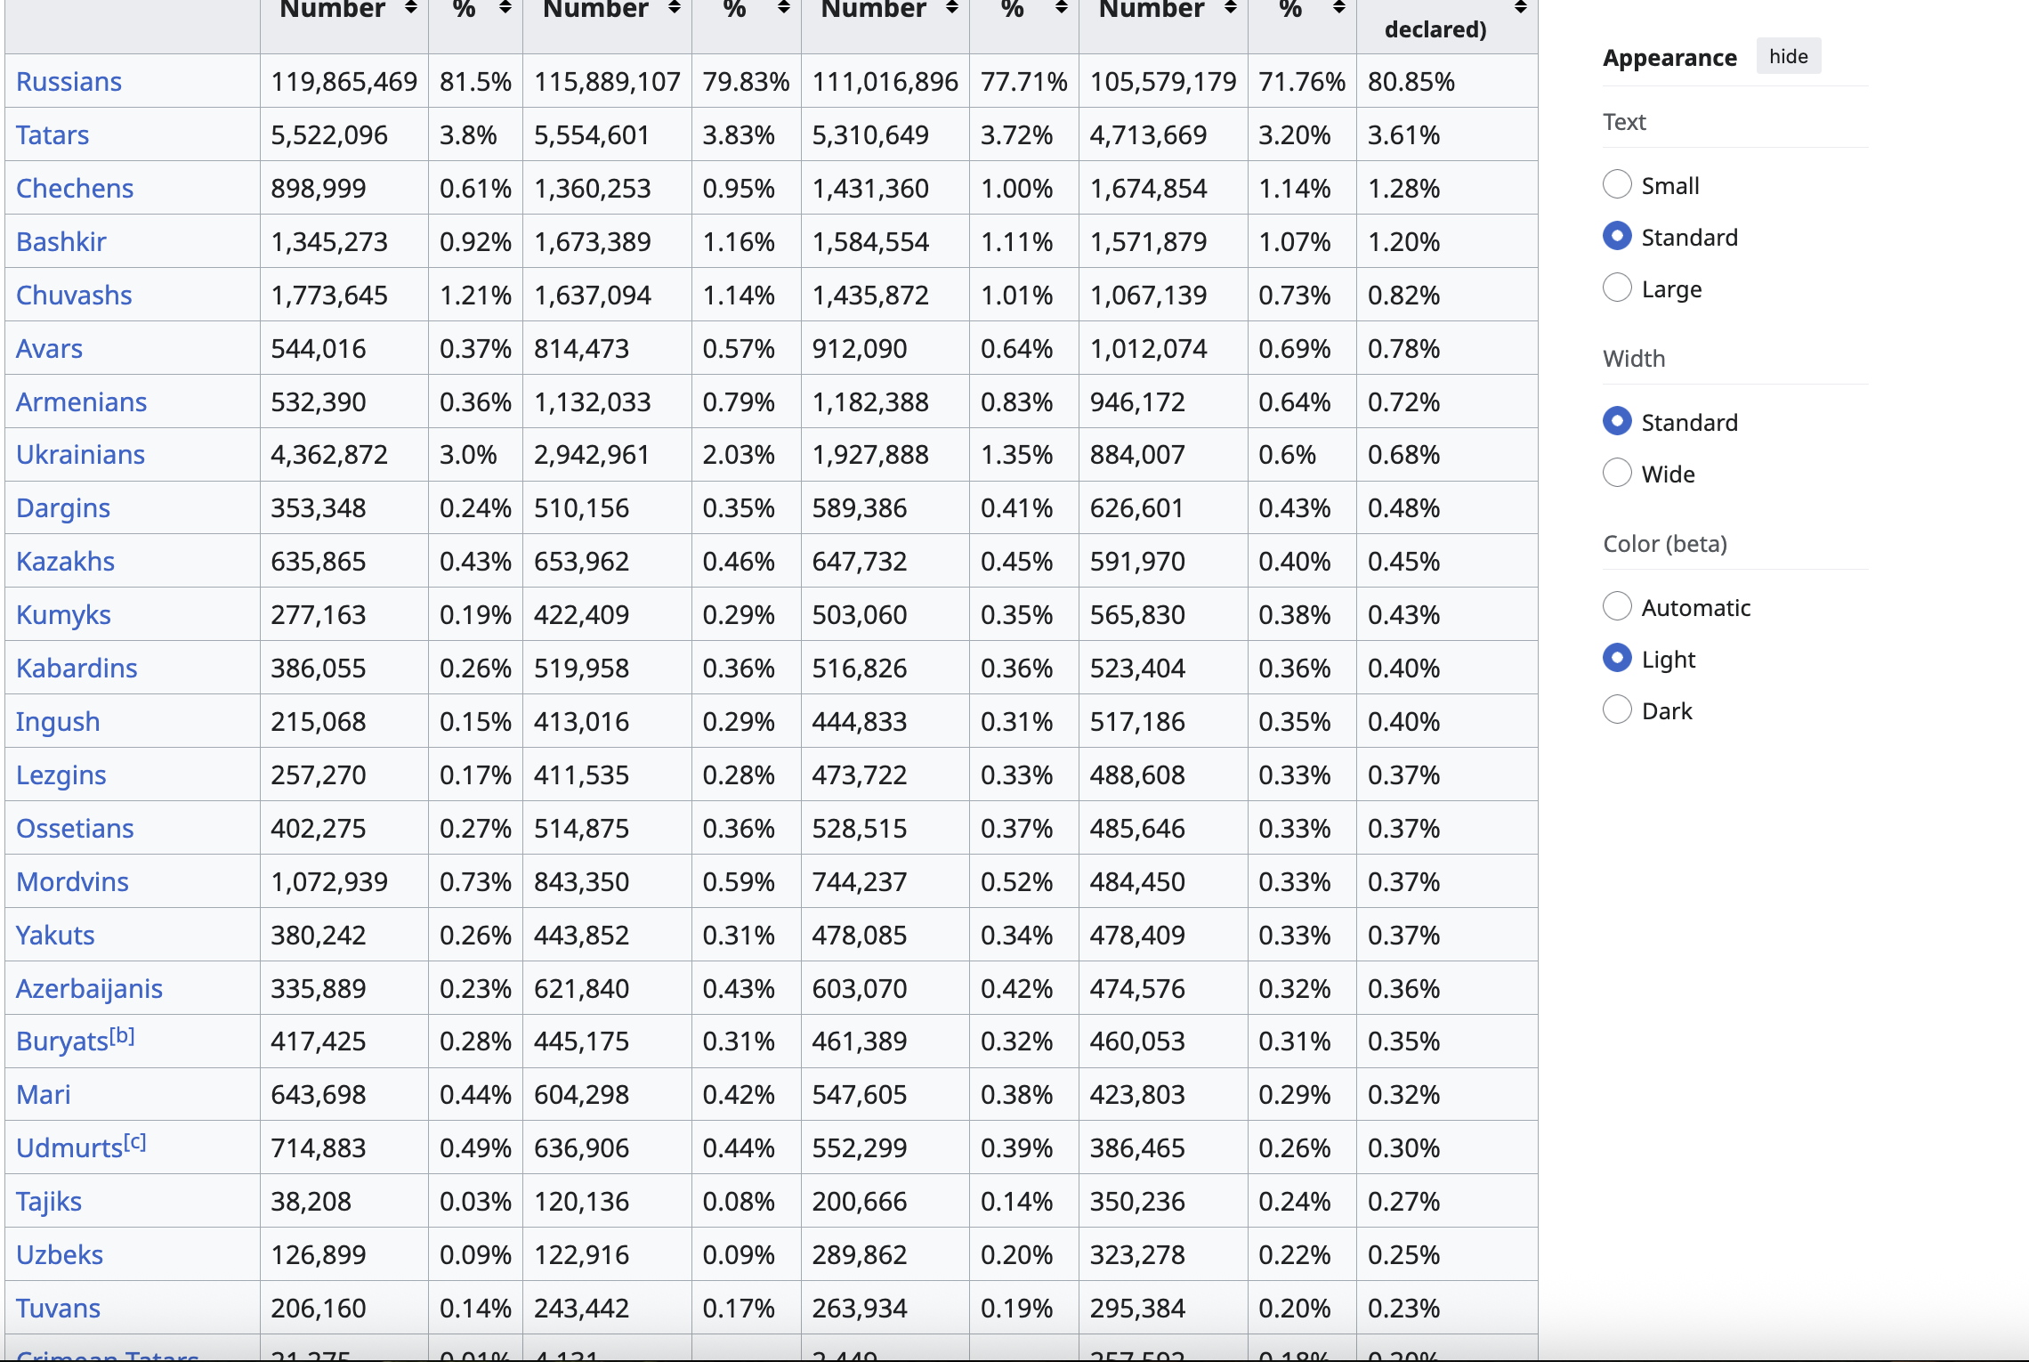Viewport: 2029px width, 1362px height.
Task: Open the Bashkir link
Action: (x=61, y=242)
